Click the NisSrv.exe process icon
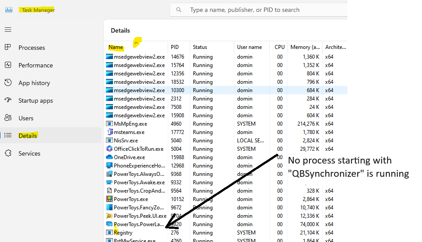The height and width of the screenshot is (242, 422). (109, 140)
